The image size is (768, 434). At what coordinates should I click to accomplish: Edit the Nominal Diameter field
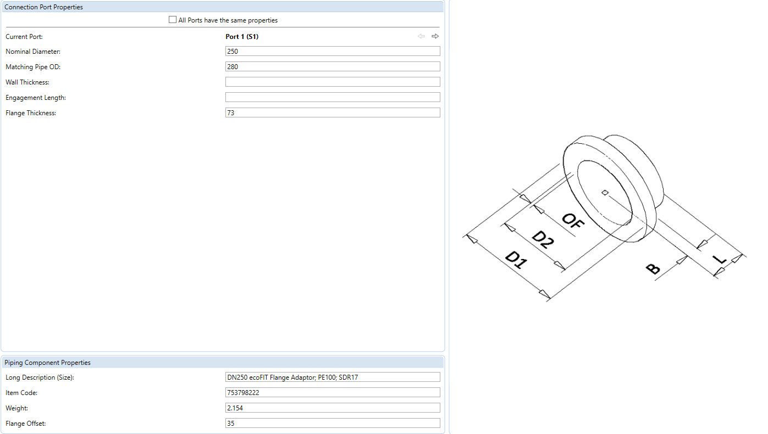coord(333,51)
